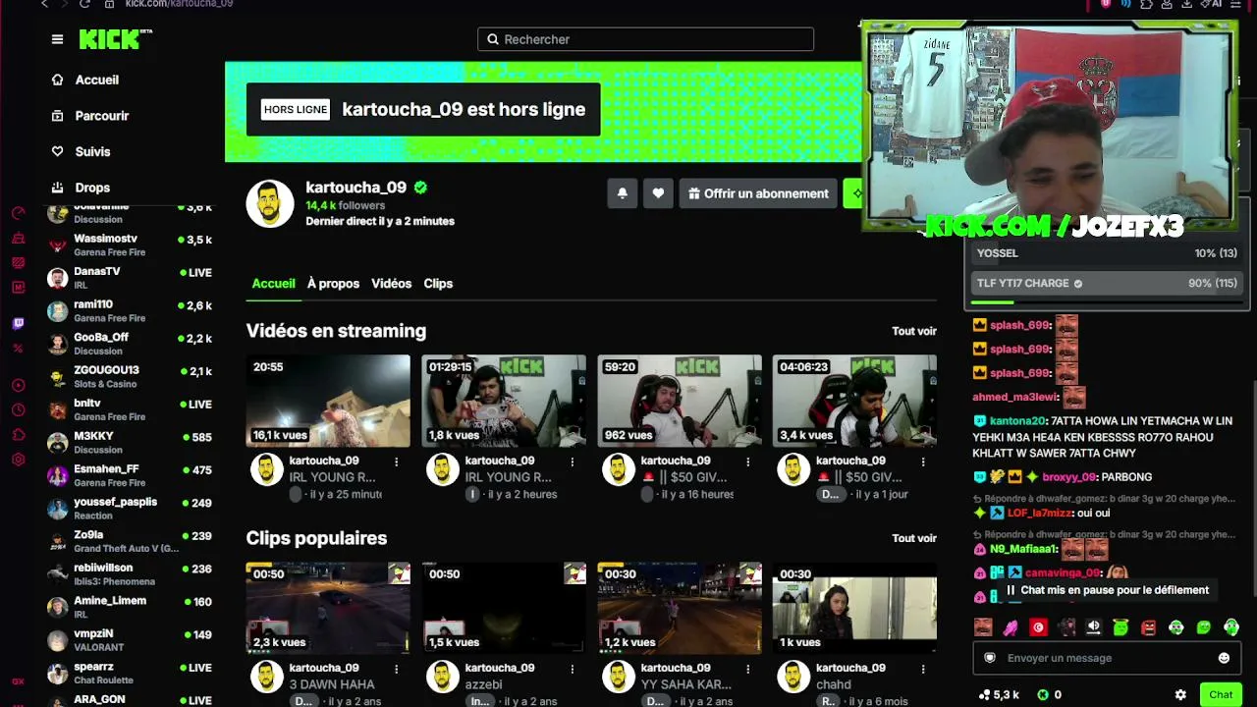This screenshot has width=1257, height=707.
Task: Switch to the Vidéos tab
Action: tap(391, 284)
